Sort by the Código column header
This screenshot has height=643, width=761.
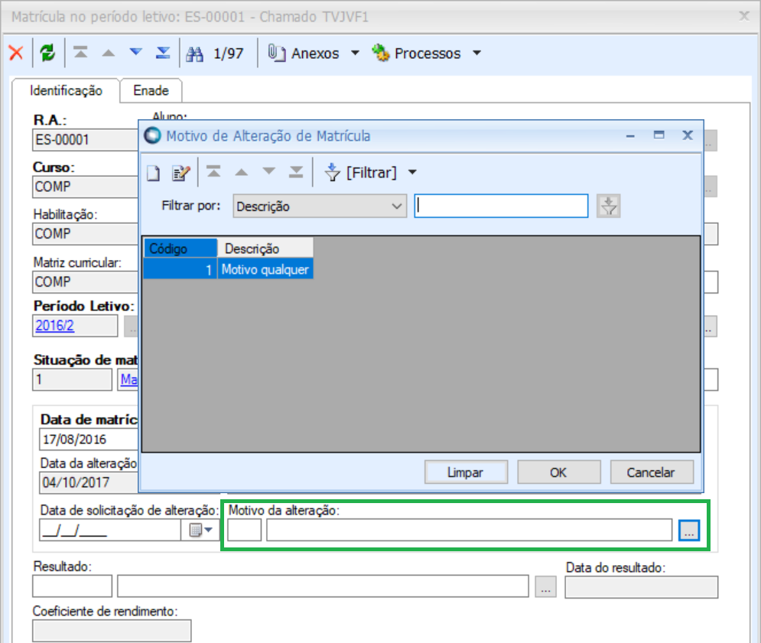point(180,248)
